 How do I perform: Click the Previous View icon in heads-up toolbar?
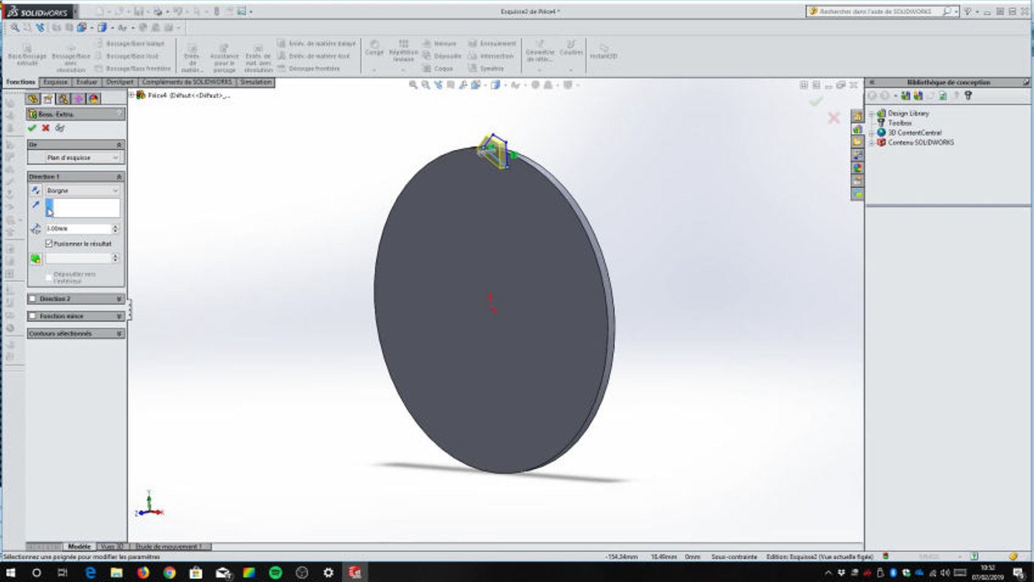(438, 85)
